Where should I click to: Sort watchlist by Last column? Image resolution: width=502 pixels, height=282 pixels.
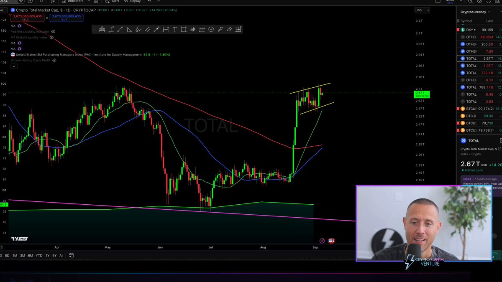coord(489,21)
